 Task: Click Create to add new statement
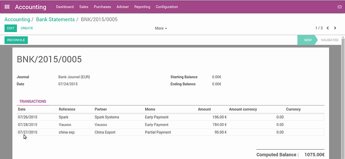coord(27,28)
